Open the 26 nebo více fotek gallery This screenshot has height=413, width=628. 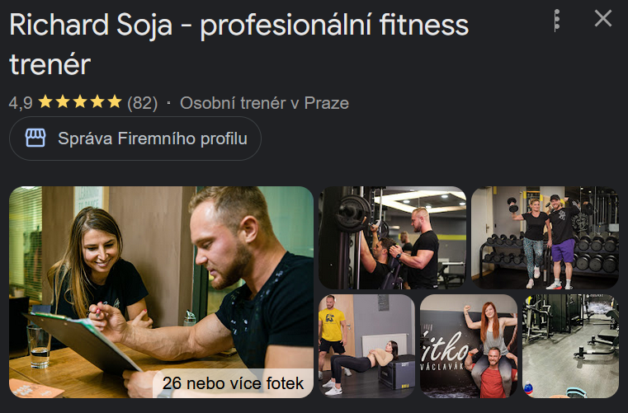click(233, 383)
